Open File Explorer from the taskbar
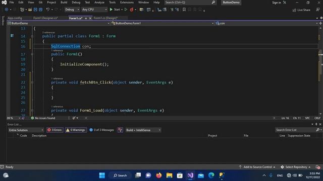 click(170, 175)
